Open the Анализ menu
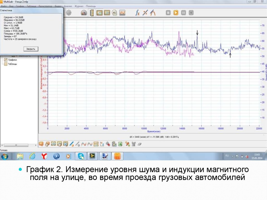Image resolution: width=267 pixels, height=200 pixels. [x=68, y=6]
